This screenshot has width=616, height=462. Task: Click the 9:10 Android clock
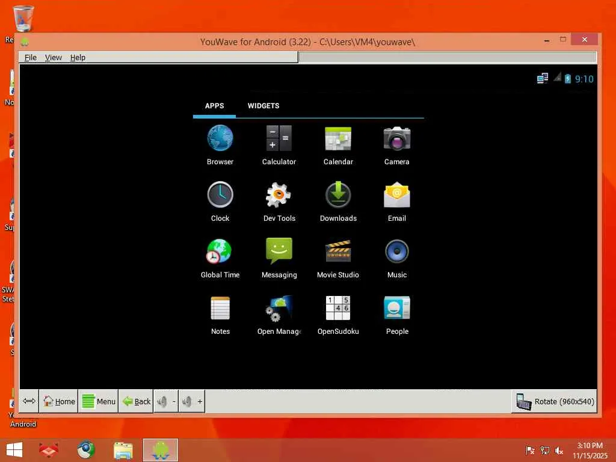tap(584, 79)
